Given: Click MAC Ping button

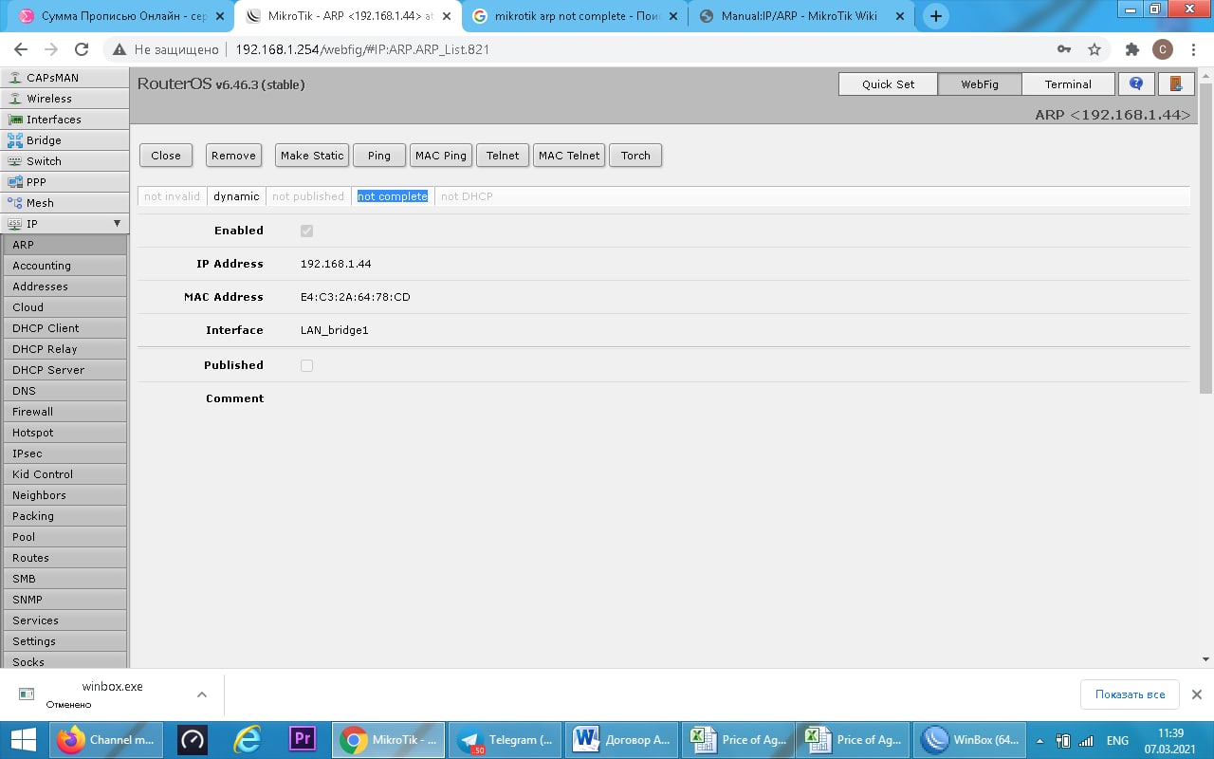Looking at the screenshot, I should click(x=441, y=156).
